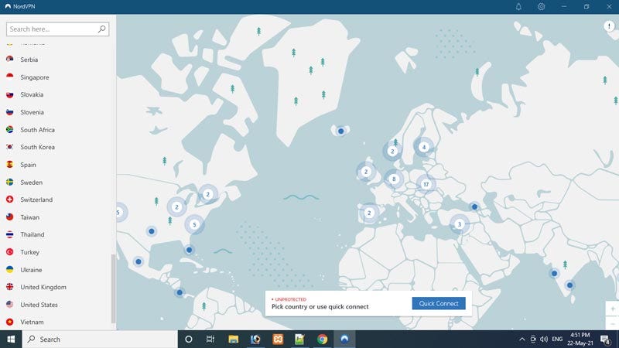This screenshot has width=619, height=348.
Task: Select the UK cluster marked 2
Action: tap(366, 172)
